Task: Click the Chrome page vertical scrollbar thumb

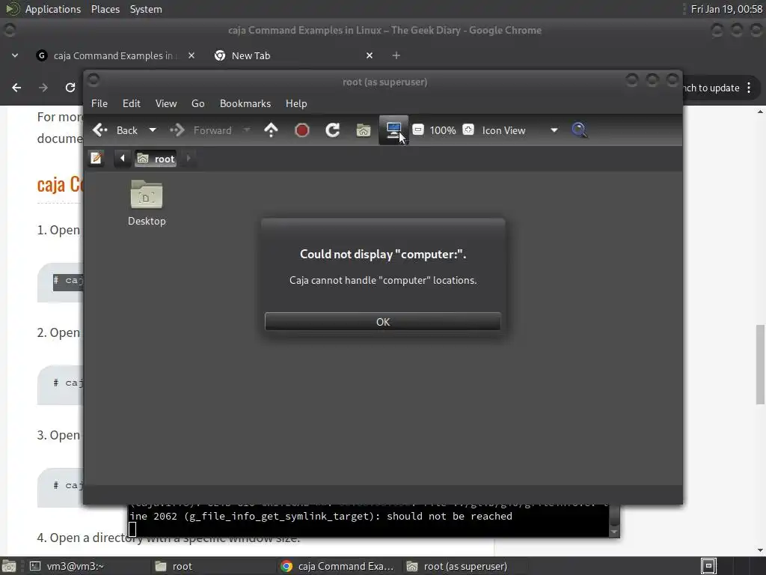Action: click(x=760, y=364)
